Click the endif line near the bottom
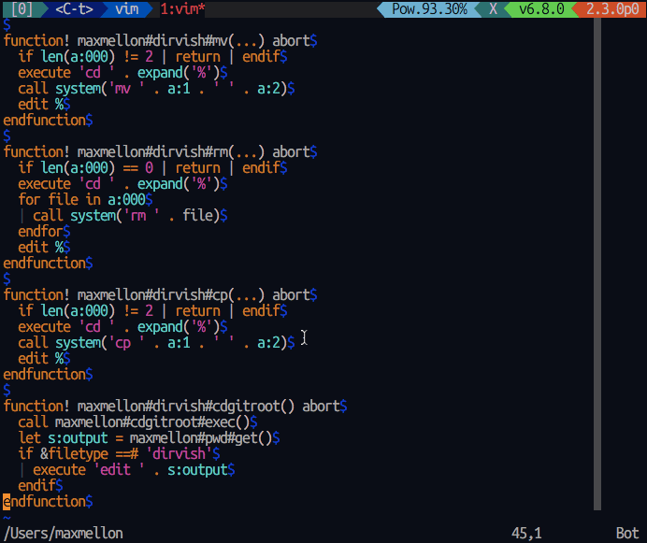The width and height of the screenshot is (647, 543). pyautogui.click(x=40, y=486)
